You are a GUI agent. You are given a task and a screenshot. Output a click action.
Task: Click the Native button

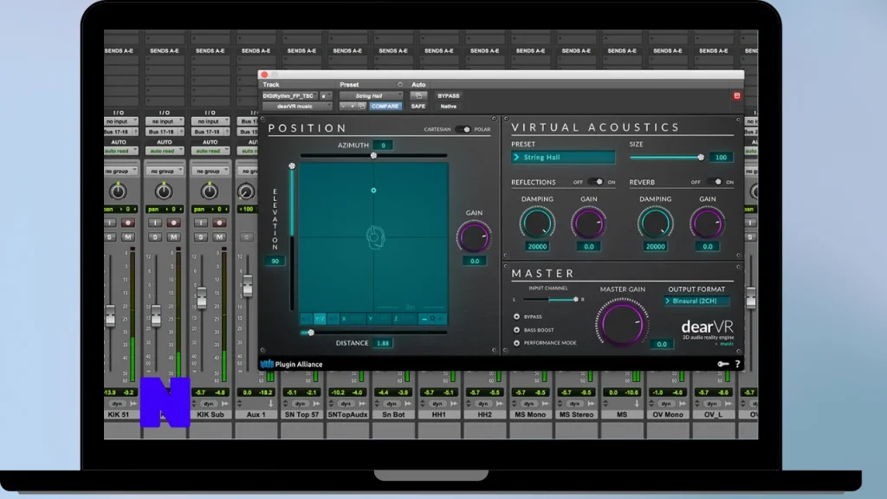449,107
